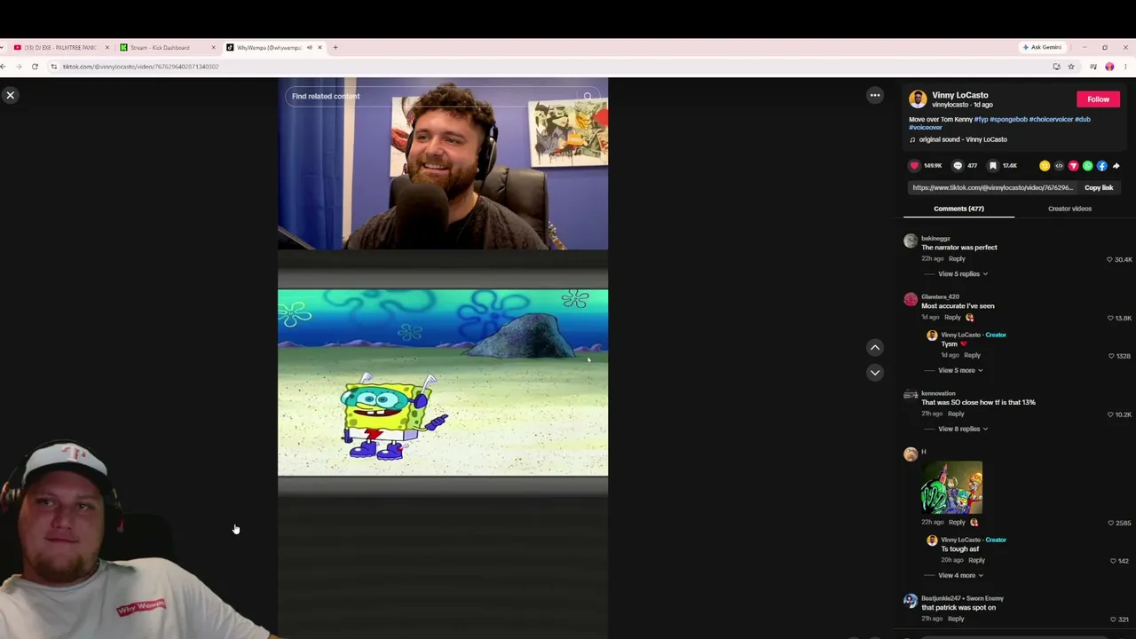This screenshot has width=1136, height=639.
Task: Open the #dub hashtag
Action: coord(1083,119)
